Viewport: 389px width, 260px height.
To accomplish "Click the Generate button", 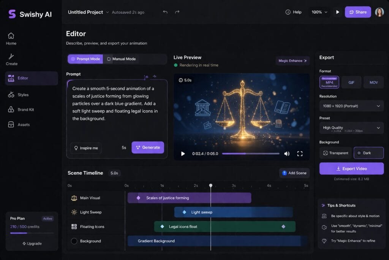I will coord(148,147).
